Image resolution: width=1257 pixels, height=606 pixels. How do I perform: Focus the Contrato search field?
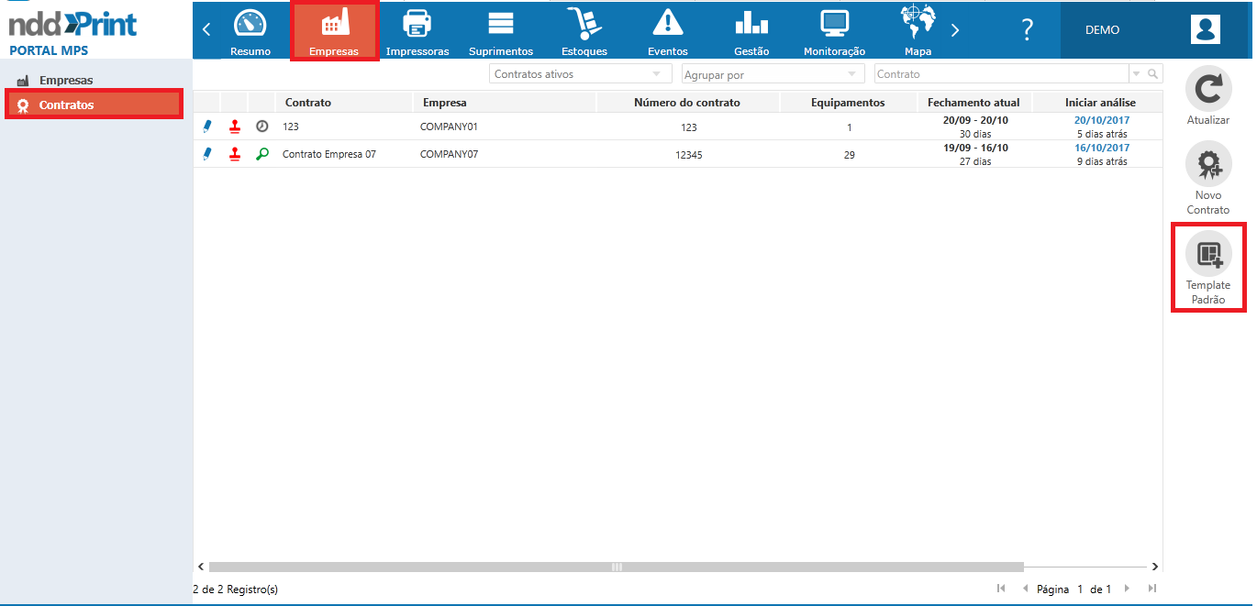[1000, 74]
